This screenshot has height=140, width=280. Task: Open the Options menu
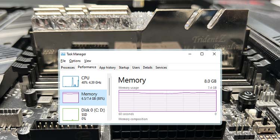(x=75, y=61)
